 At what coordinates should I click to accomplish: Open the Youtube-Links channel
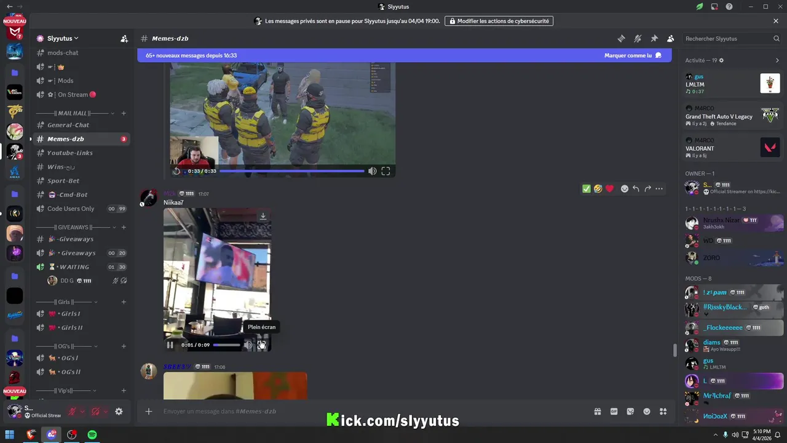coord(81,153)
